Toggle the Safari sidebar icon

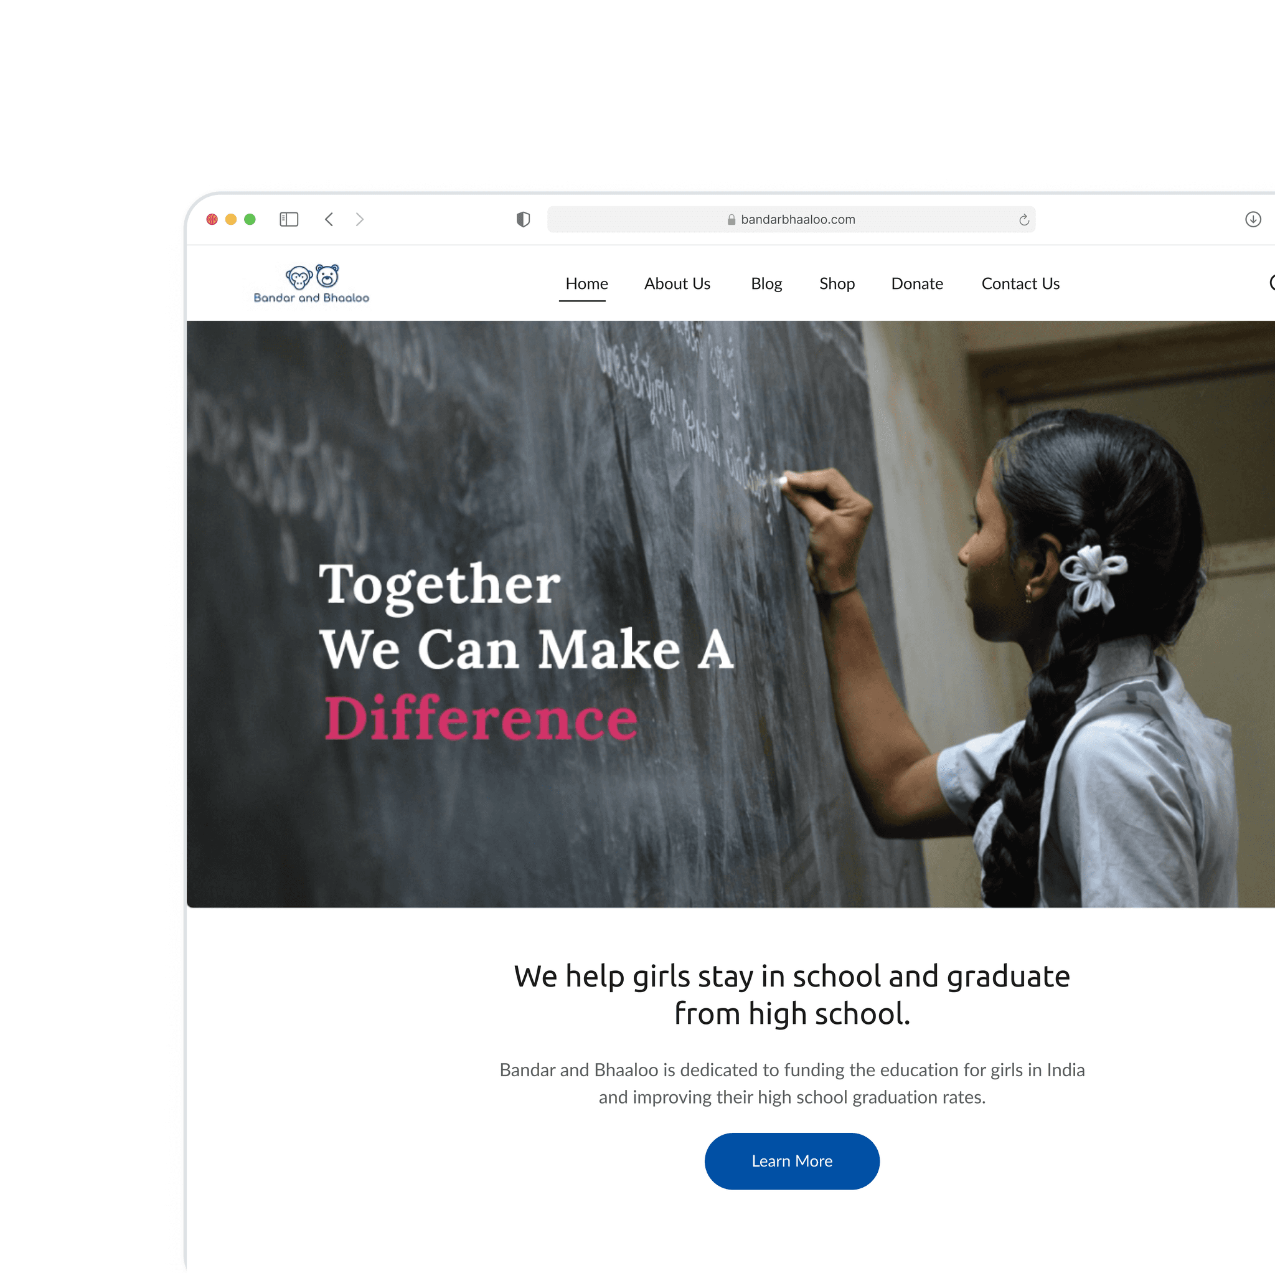289,219
